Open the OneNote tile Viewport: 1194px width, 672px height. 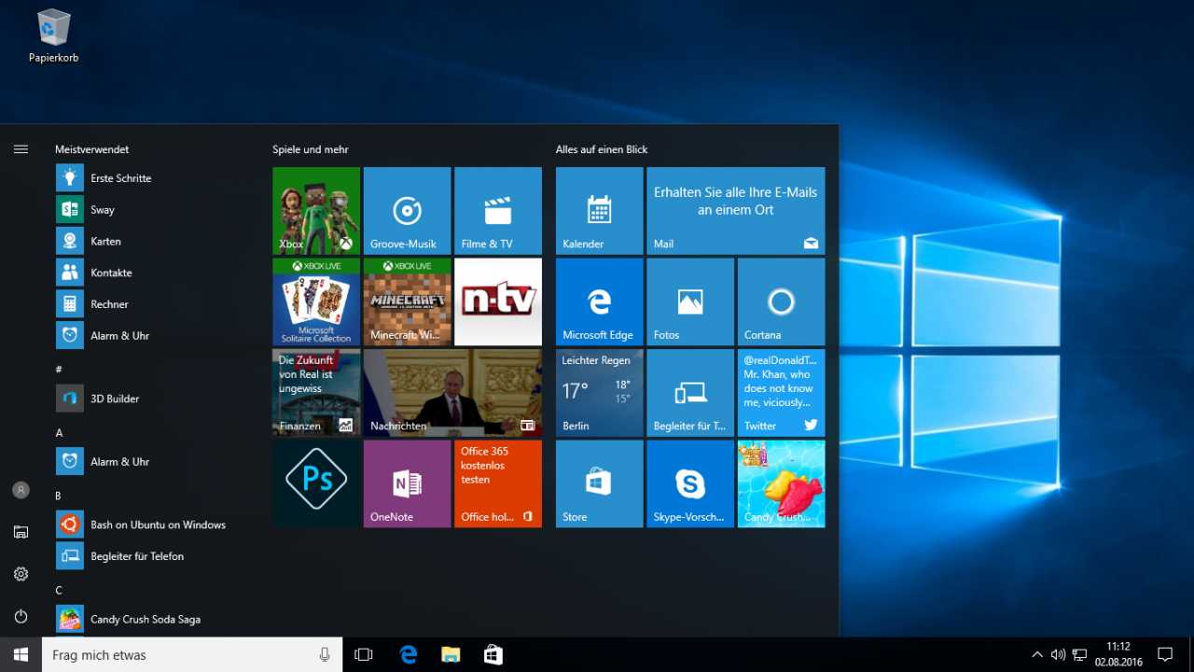coord(407,483)
